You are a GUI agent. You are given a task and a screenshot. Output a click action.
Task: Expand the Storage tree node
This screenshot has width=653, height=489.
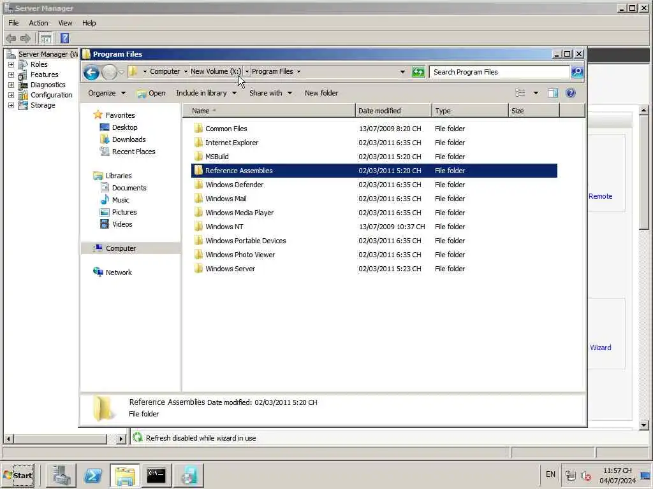11,105
